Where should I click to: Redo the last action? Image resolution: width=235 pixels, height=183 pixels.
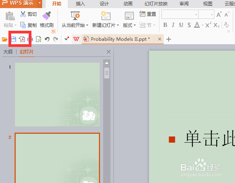coord(56,39)
